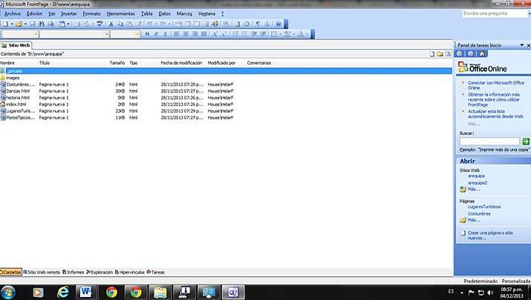Image resolution: width=531 pixels, height=300 pixels.
Task: Open the arequipa2 web site link
Action: (478, 183)
